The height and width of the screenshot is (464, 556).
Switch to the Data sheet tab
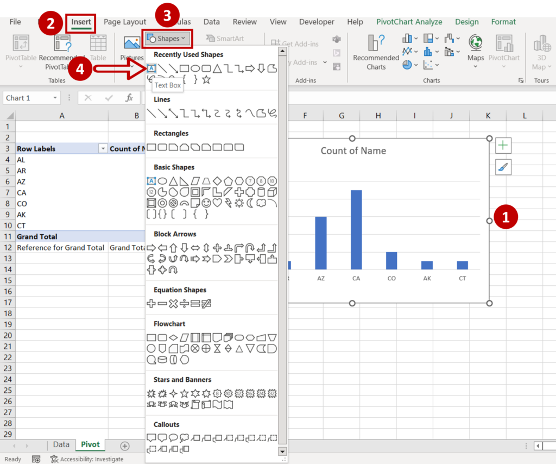pyautogui.click(x=61, y=445)
